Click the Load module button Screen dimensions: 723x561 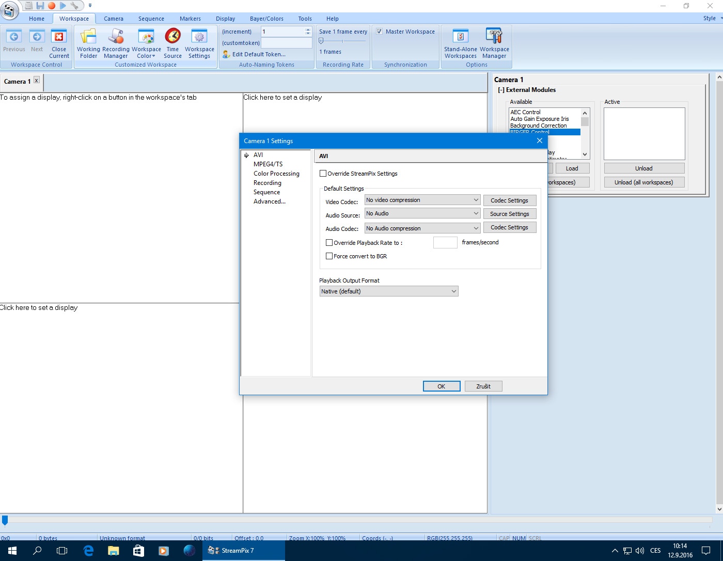pyautogui.click(x=572, y=168)
